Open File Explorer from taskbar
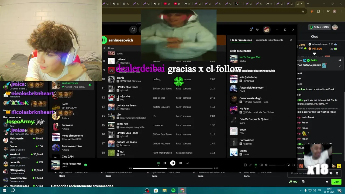345x194 pixels. coord(164,190)
